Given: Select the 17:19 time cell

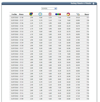Looking at the screenshot, I should (21, 71).
